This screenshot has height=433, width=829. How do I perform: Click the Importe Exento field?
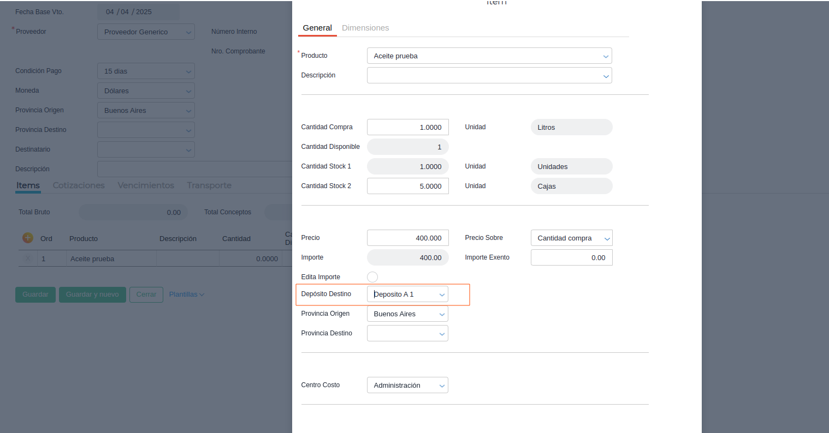tap(571, 258)
